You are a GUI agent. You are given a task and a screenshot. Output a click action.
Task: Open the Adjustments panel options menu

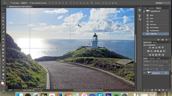(169, 42)
